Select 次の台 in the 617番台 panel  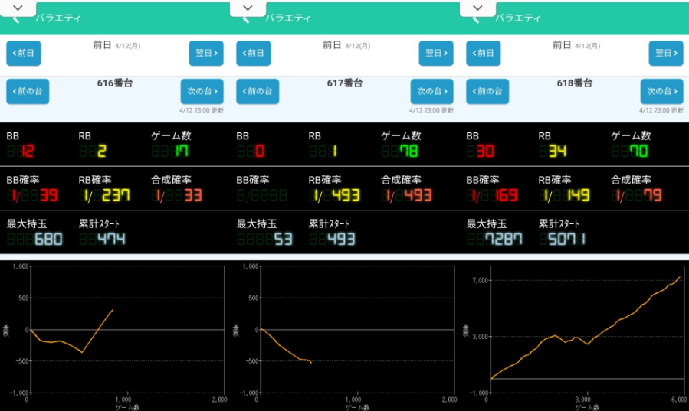click(x=431, y=91)
